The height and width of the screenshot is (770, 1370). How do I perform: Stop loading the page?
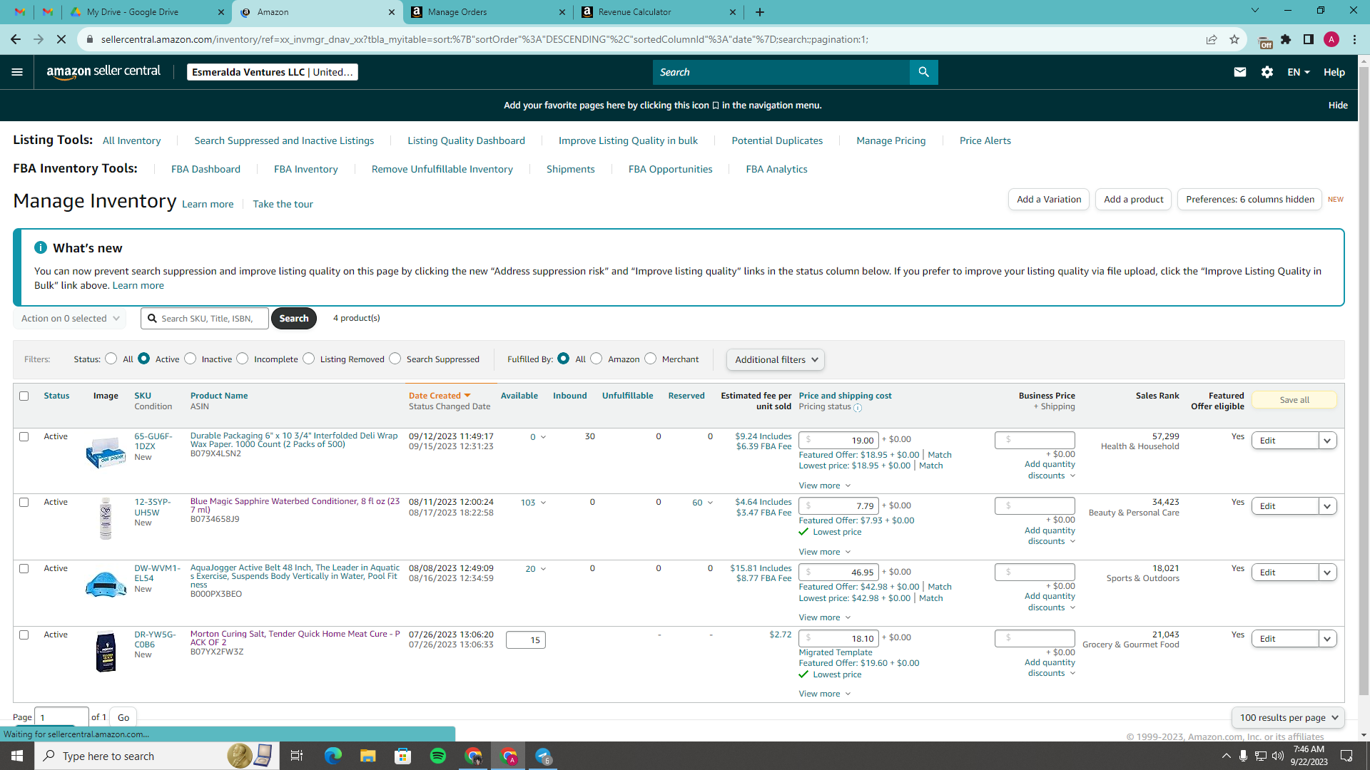(x=61, y=39)
